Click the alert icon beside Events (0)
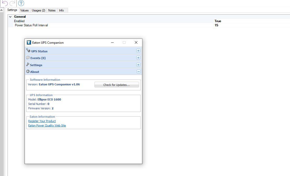The width and height of the screenshot is (290, 176). coord(28,58)
